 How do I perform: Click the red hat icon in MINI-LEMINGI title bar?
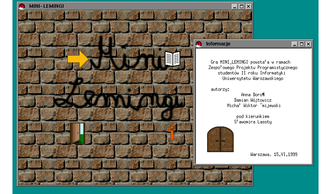pyautogui.click(x=22, y=6)
